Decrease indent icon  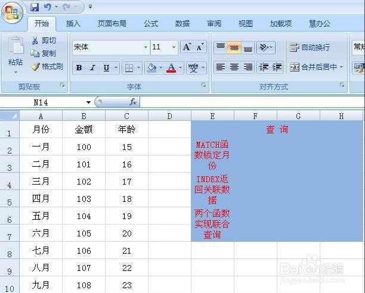pyautogui.click(x=264, y=67)
